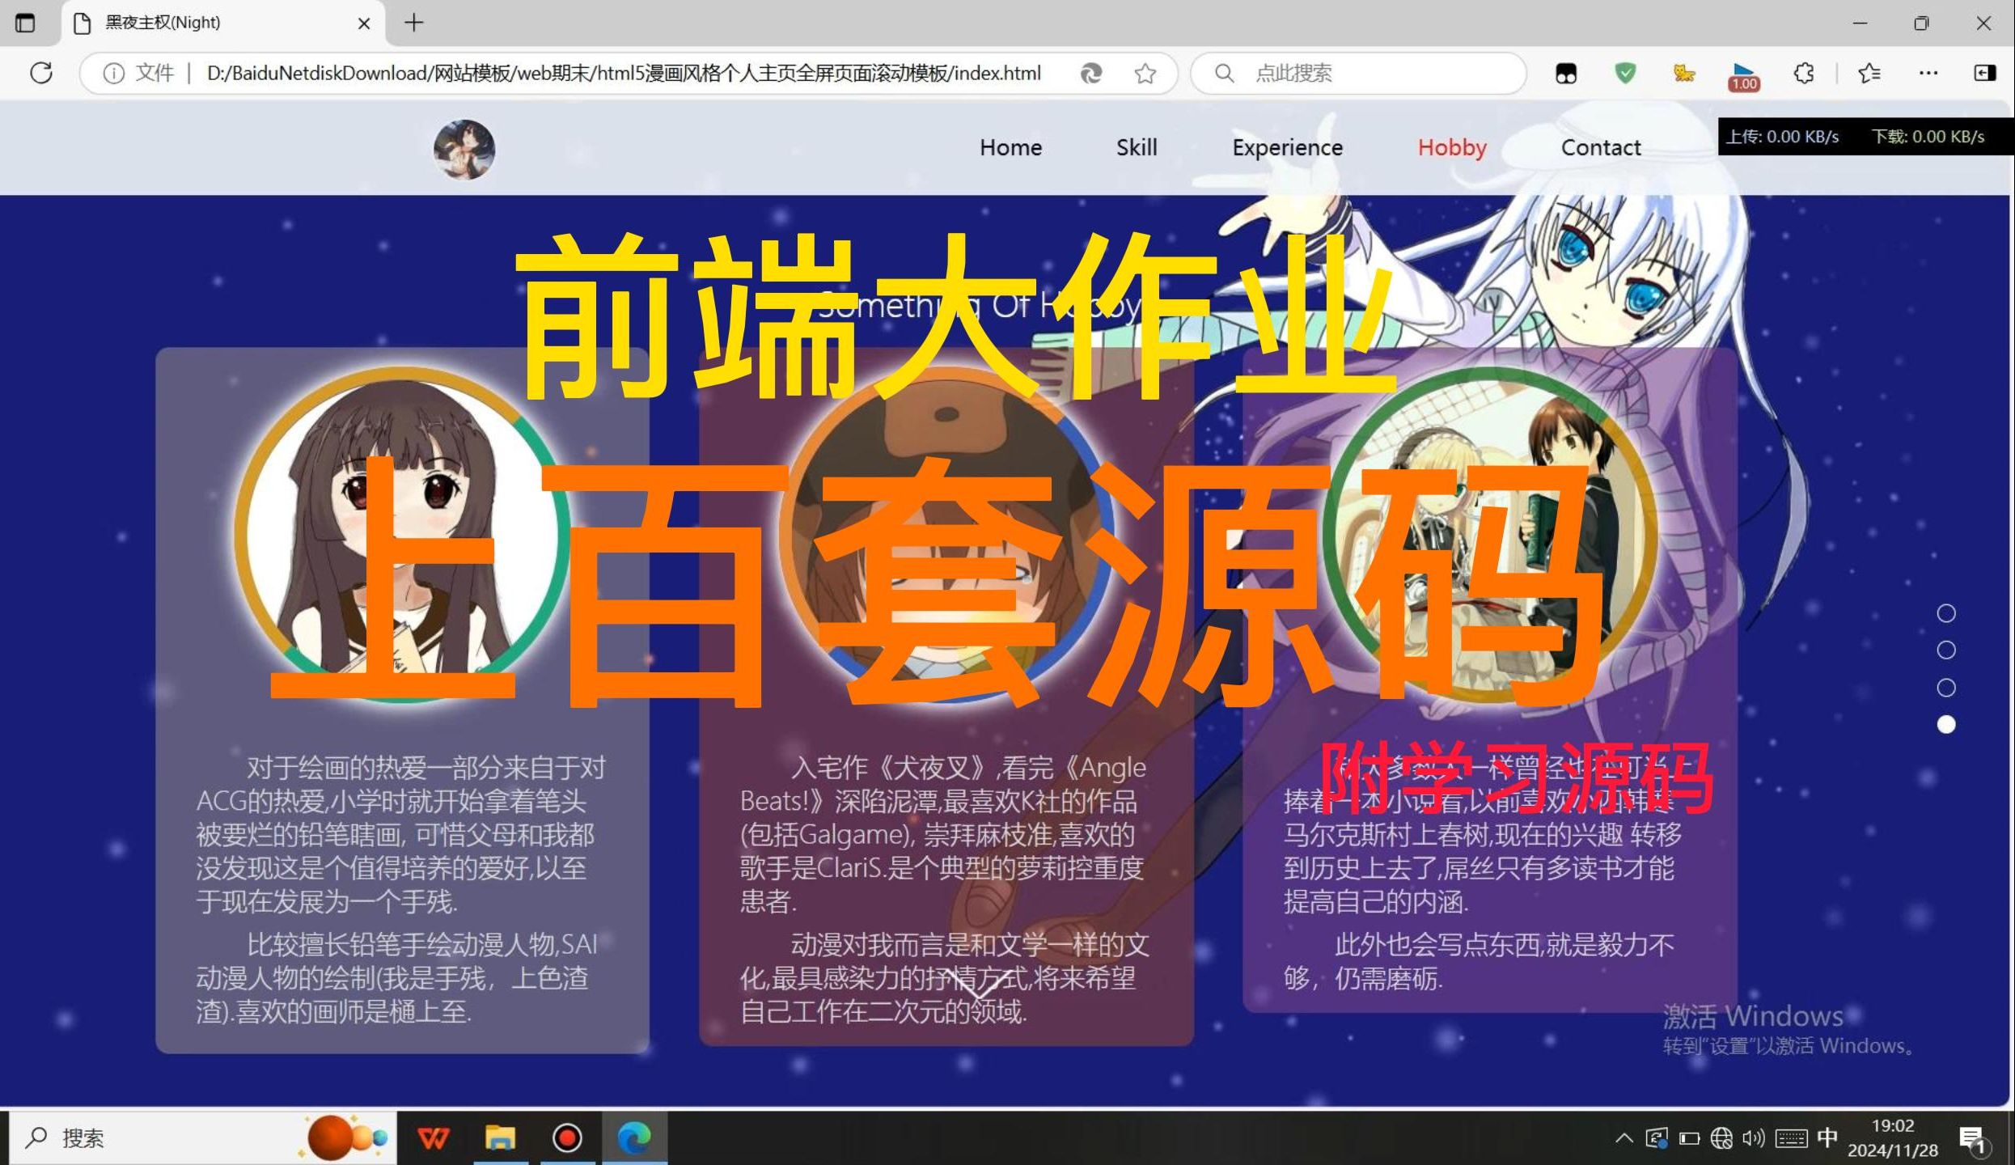View site information icon in address bar

pyautogui.click(x=114, y=74)
